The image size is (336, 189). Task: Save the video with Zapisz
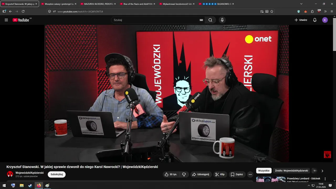(x=237, y=174)
